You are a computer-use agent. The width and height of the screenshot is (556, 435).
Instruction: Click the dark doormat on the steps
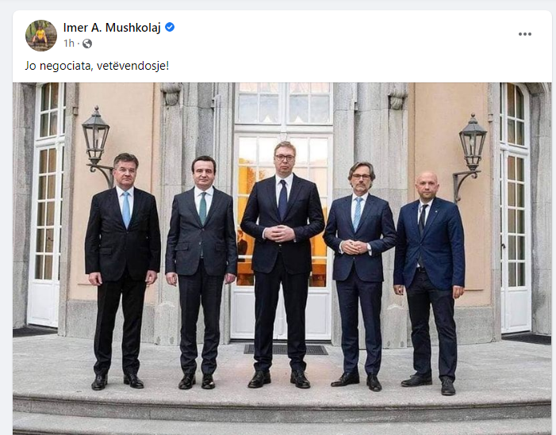click(286, 349)
